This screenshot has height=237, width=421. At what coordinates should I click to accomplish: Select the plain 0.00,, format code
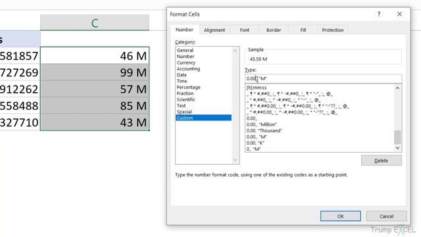pos(320,118)
